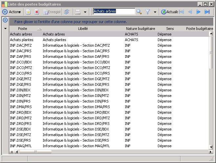
Task: Click the vertical scrollbar down arrow
Action: (211, 147)
